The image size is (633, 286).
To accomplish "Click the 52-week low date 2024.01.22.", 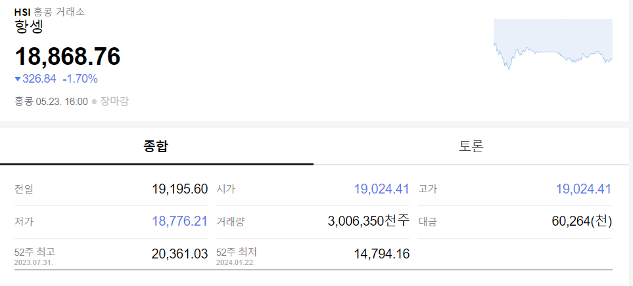I will click(x=236, y=262).
